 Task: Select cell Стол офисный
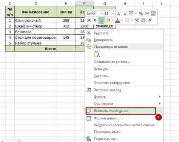(x=35, y=20)
